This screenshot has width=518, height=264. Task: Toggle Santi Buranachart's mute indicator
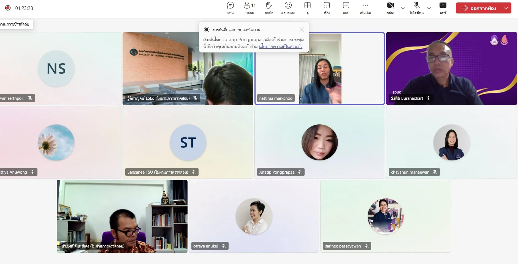pos(428,98)
